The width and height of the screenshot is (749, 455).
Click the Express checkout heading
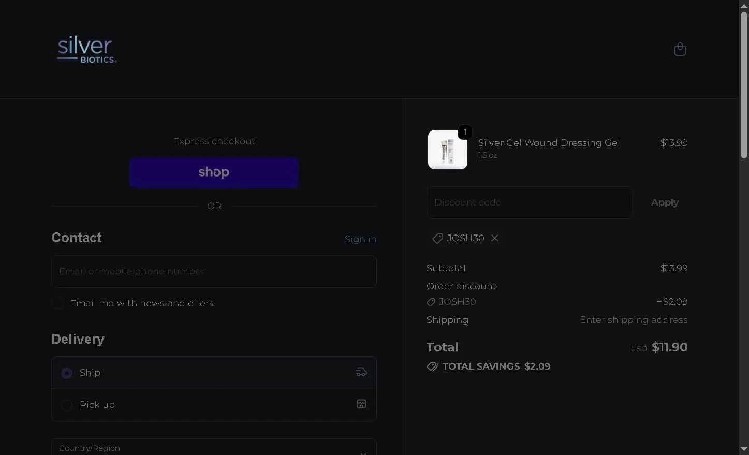(x=214, y=141)
